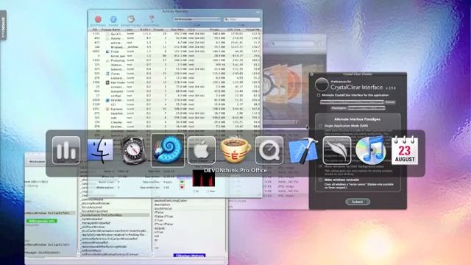Select the Finder process row name
This screenshot has height=265, width=471.
point(115,52)
